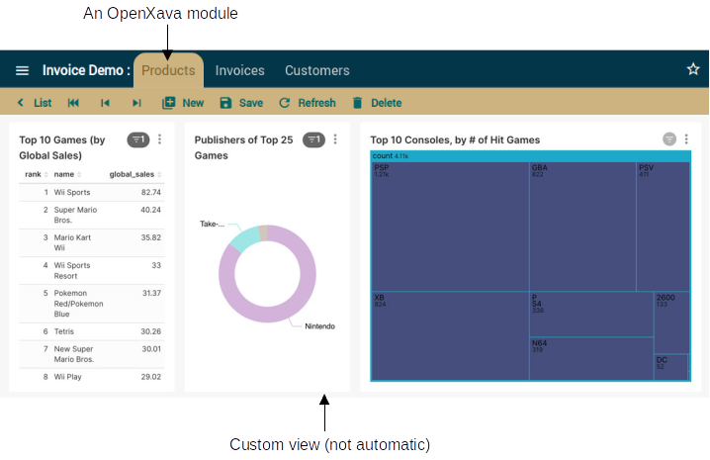Click the List button

[43, 103]
